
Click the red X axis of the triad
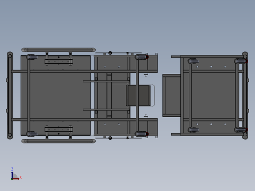pyautogui.click(x=16, y=179)
